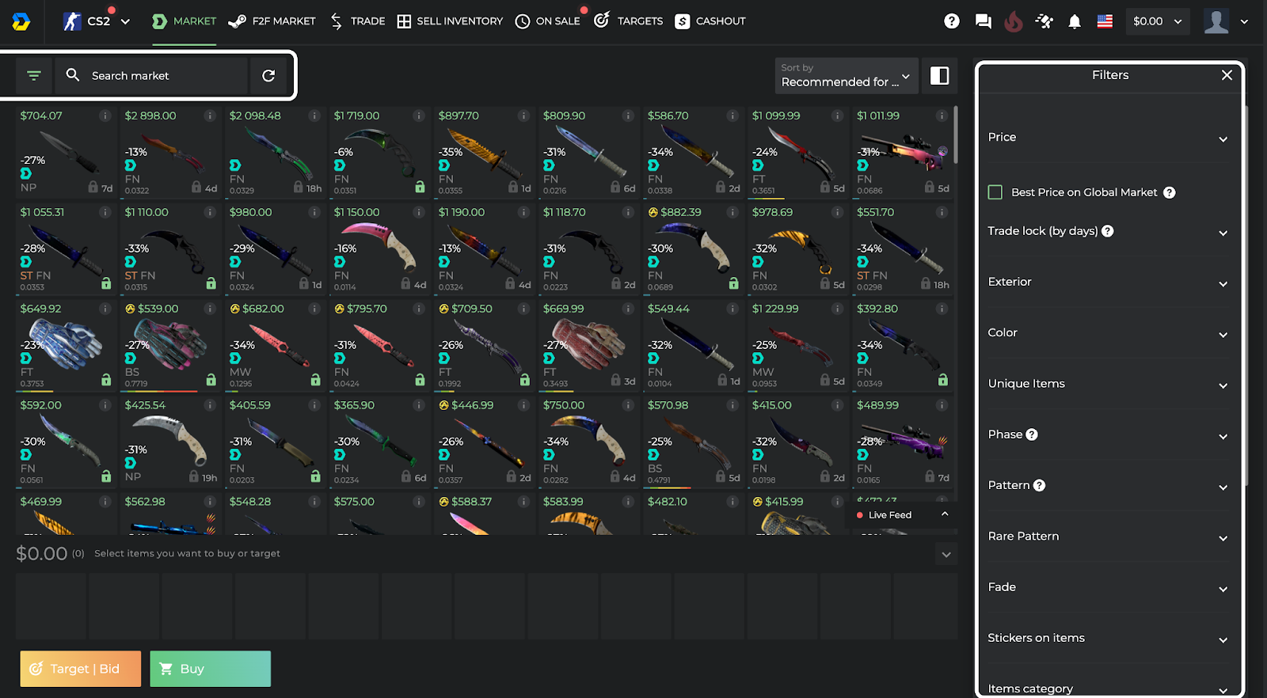1267x698 pixels.
Task: Close the Filters panel
Action: [x=1227, y=75]
